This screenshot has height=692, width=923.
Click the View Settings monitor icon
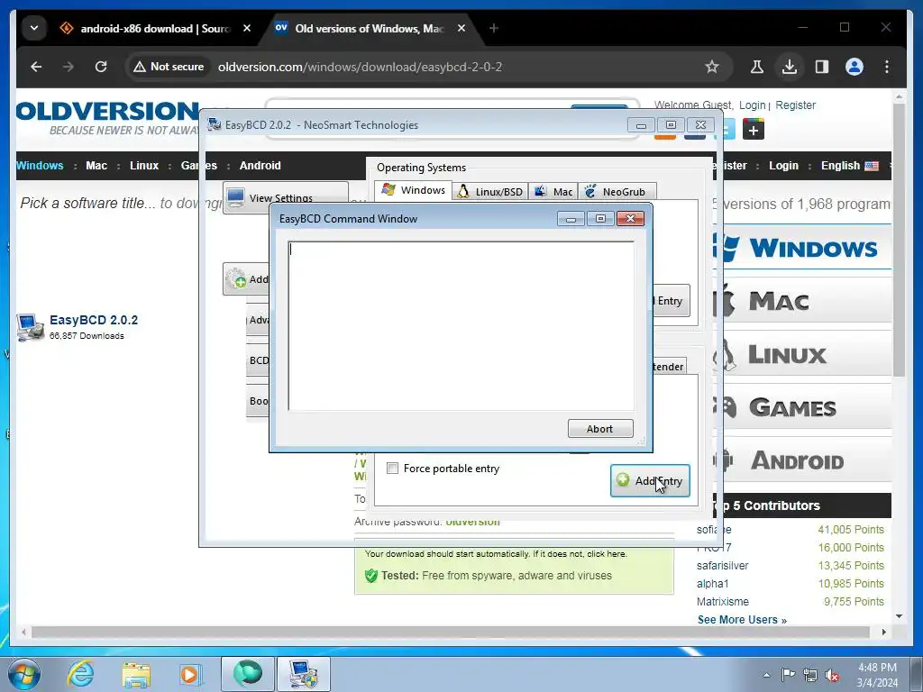(235, 197)
